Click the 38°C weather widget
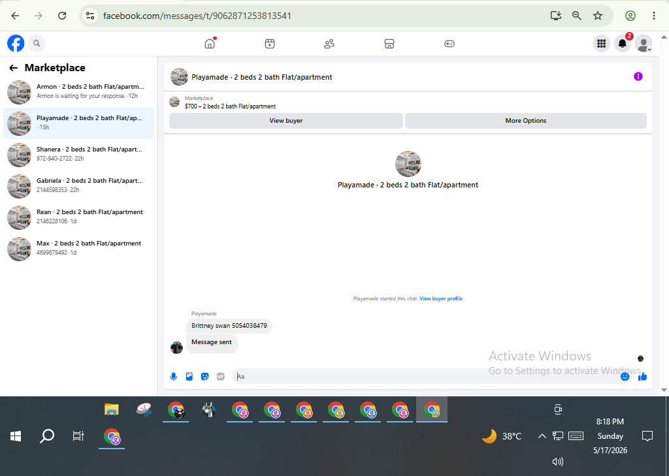This screenshot has height=476, width=669. point(502,436)
